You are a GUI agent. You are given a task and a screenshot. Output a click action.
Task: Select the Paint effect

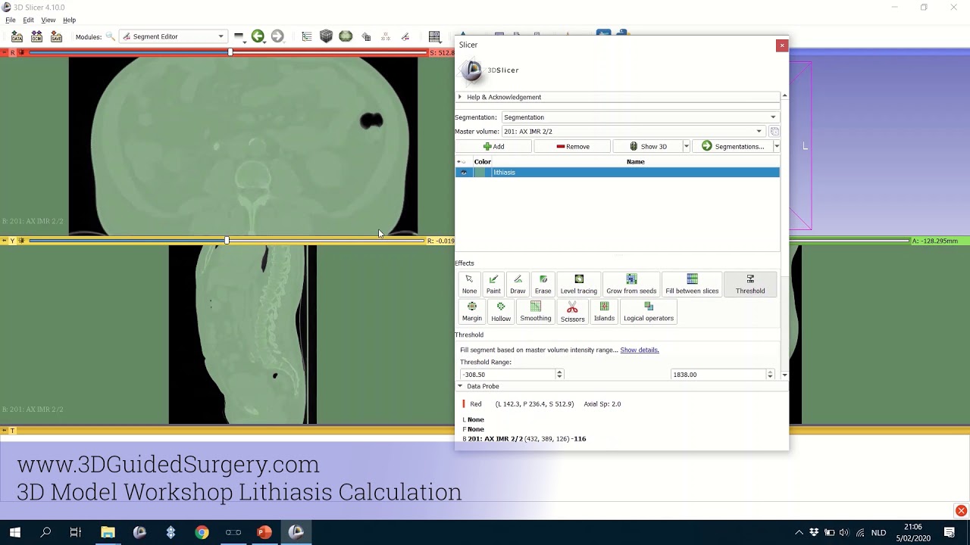[493, 285]
